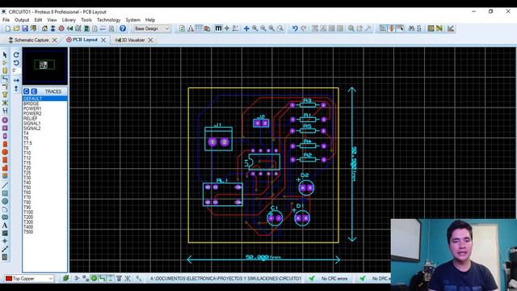
Task: Open the Top Copper layer selector dropdown
Action: (29, 278)
